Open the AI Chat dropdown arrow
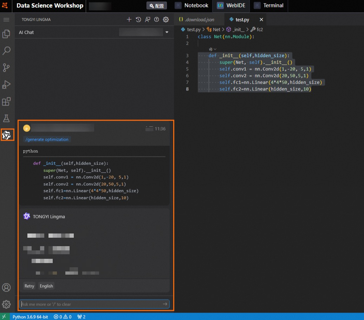Image resolution: width=364 pixels, height=320 pixels. pyautogui.click(x=167, y=32)
